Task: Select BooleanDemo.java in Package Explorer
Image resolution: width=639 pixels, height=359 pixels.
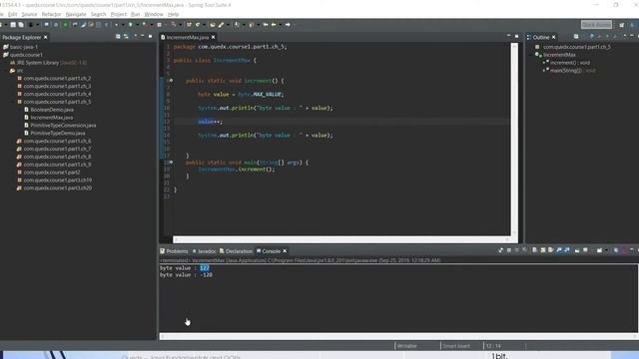Action: (52, 110)
